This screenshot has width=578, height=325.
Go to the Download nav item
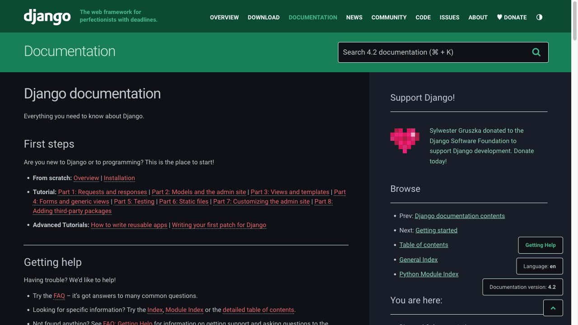pos(263,17)
